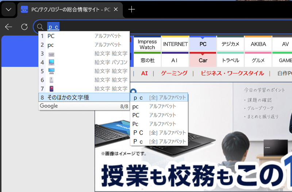Open the AI site tab in the second row
292x192 pixels.
point(175,60)
